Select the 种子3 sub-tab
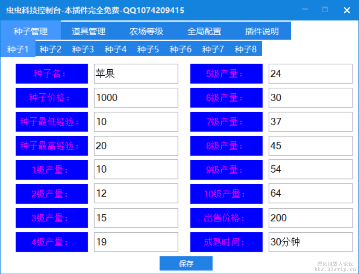359x274 pixels. pos(82,48)
